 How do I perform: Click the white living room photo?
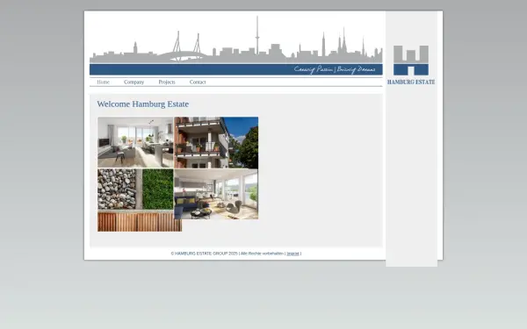coord(135,142)
